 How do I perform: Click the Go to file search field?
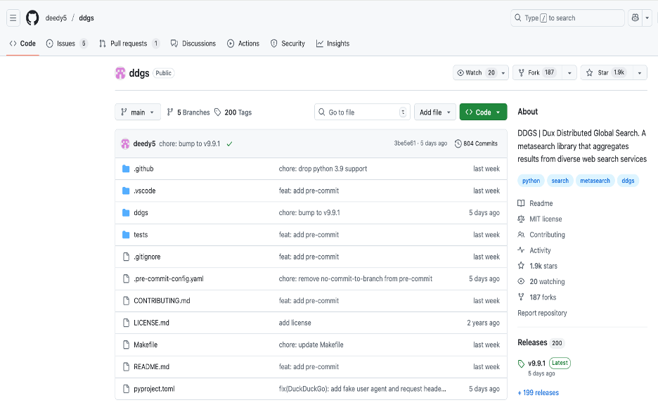tap(359, 112)
